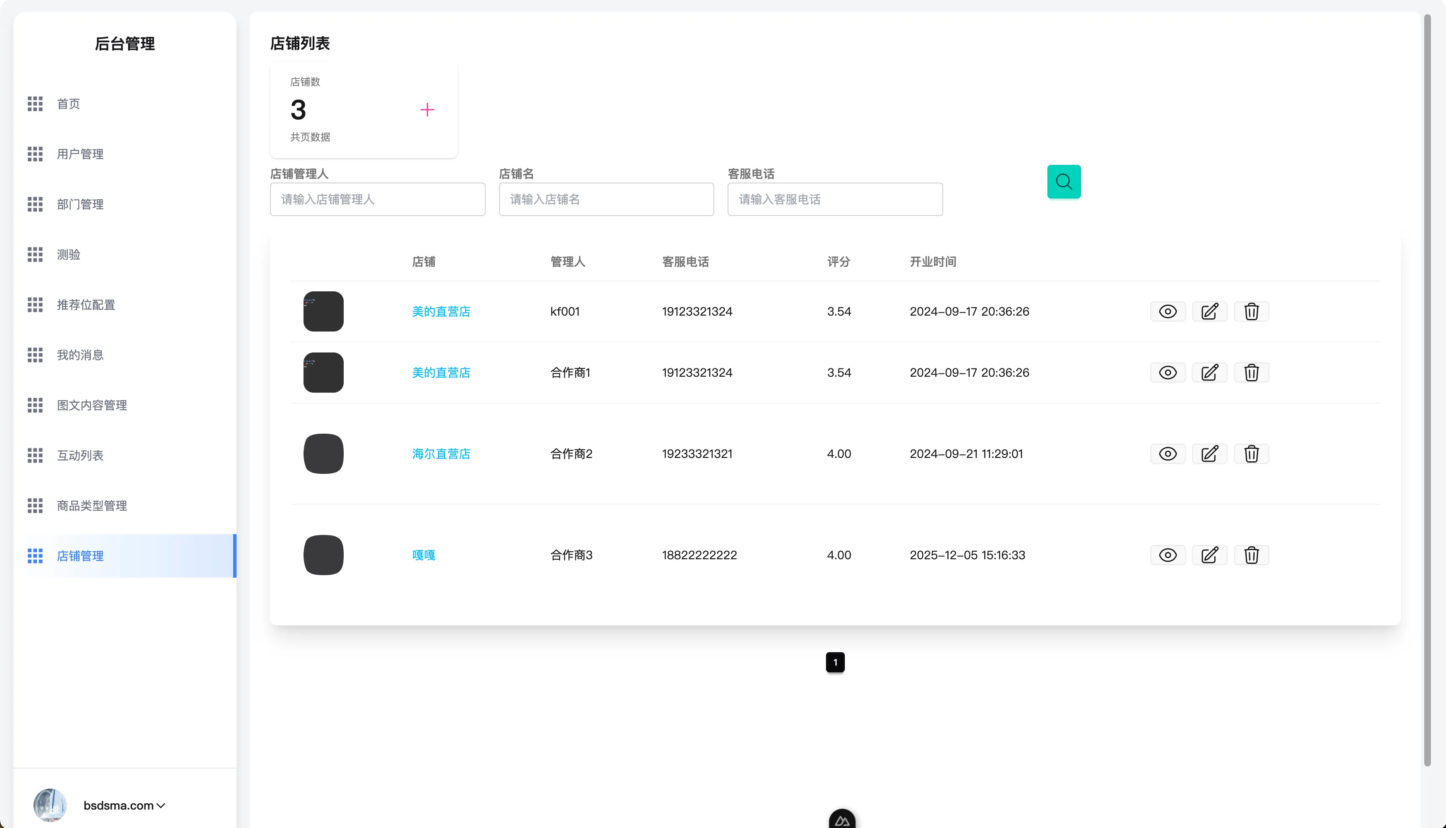The image size is (1446, 828).
Task: Select page 1 in pagination
Action: click(835, 662)
